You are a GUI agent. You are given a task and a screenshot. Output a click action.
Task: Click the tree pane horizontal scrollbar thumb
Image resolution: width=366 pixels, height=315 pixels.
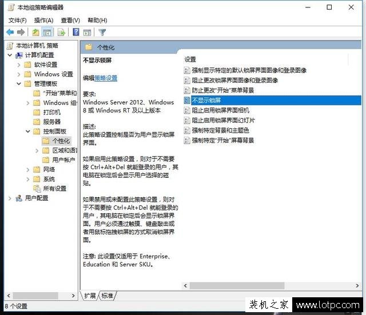tap(35, 296)
